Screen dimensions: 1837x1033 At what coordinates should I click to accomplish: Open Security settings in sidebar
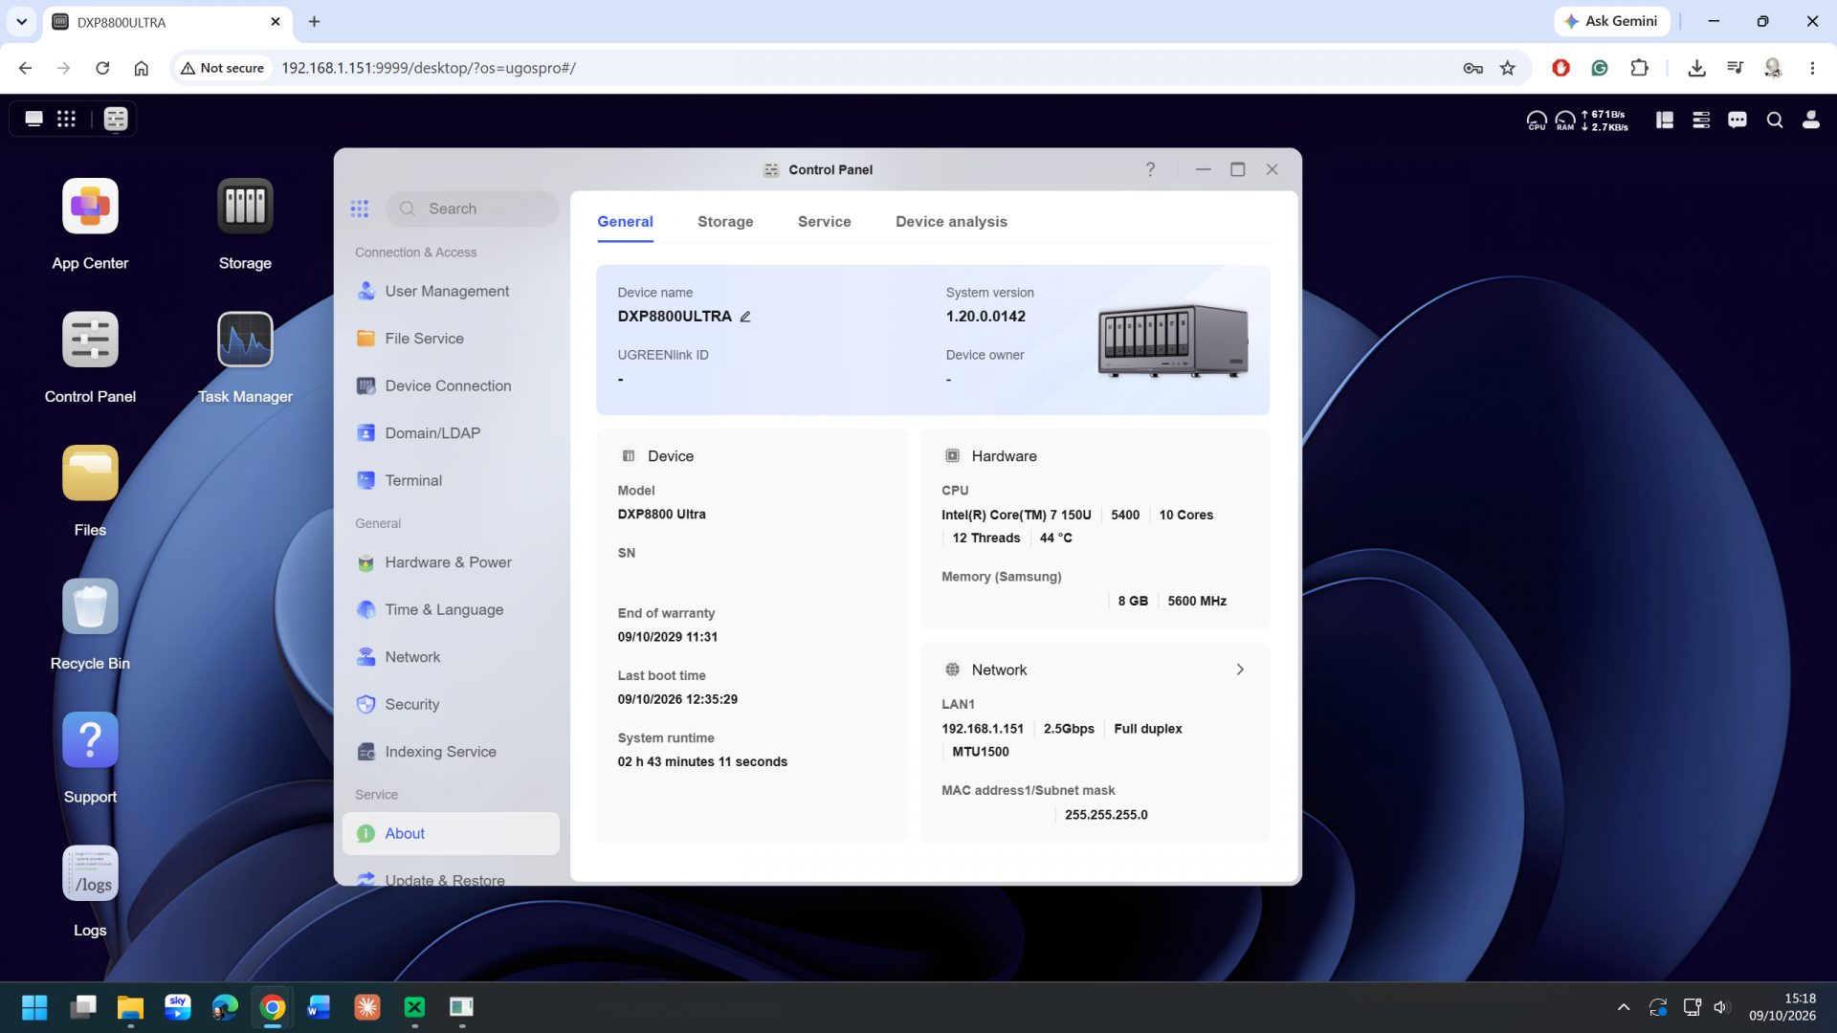click(451, 704)
